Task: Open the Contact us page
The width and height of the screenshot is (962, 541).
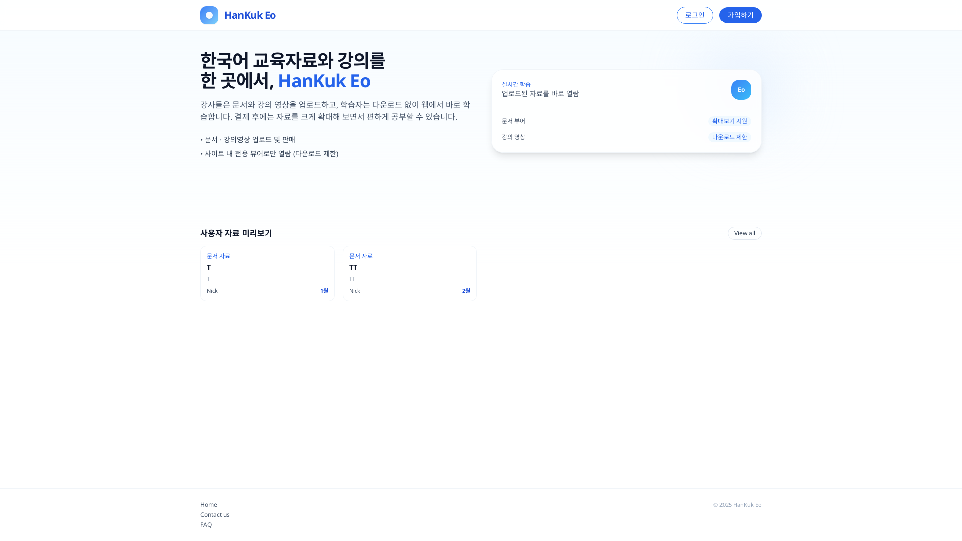Action: pos(215,514)
